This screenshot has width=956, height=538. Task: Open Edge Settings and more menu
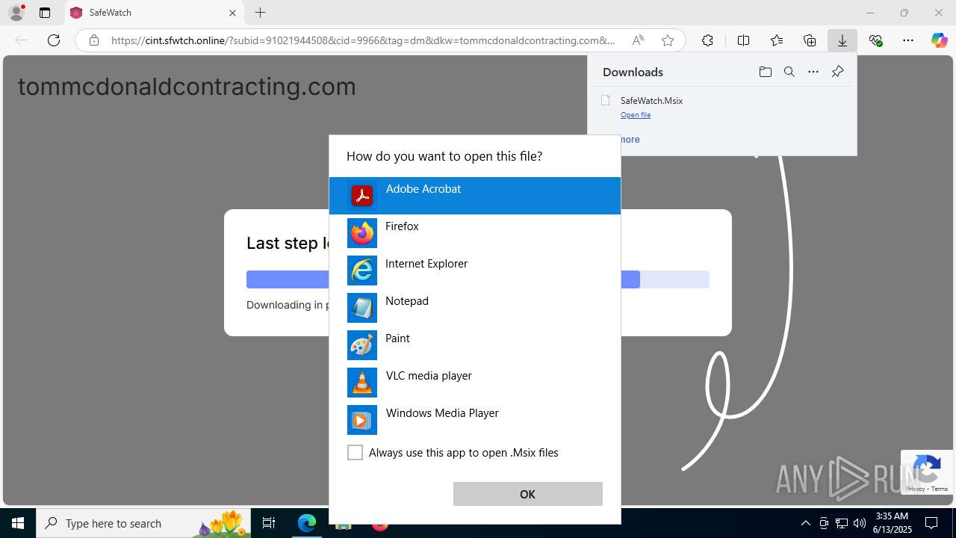point(908,40)
